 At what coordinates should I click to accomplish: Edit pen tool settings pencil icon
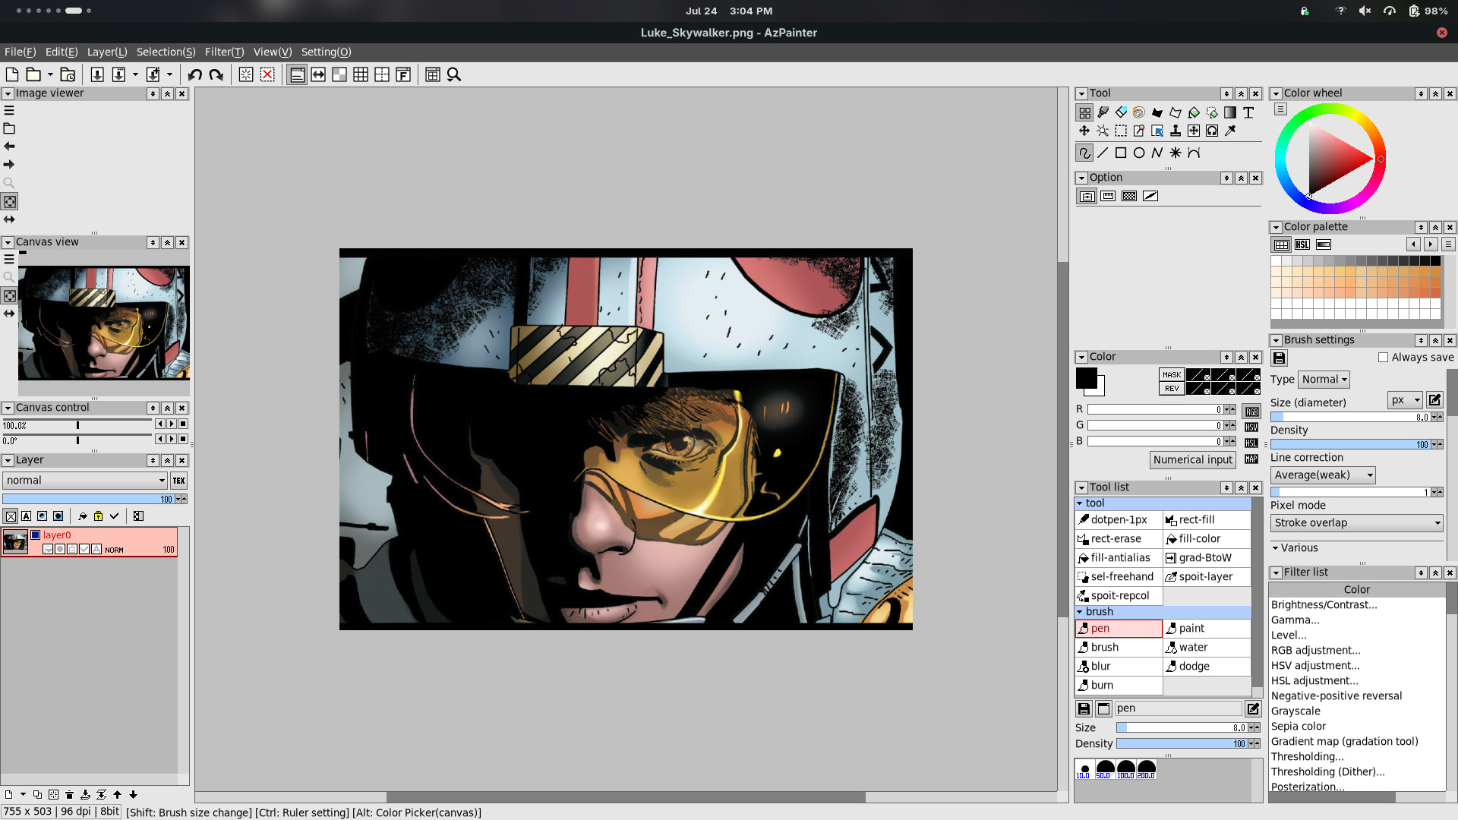pos(1253,708)
